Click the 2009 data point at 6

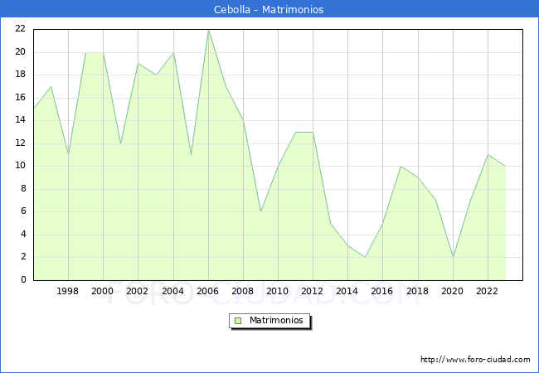[261, 211]
